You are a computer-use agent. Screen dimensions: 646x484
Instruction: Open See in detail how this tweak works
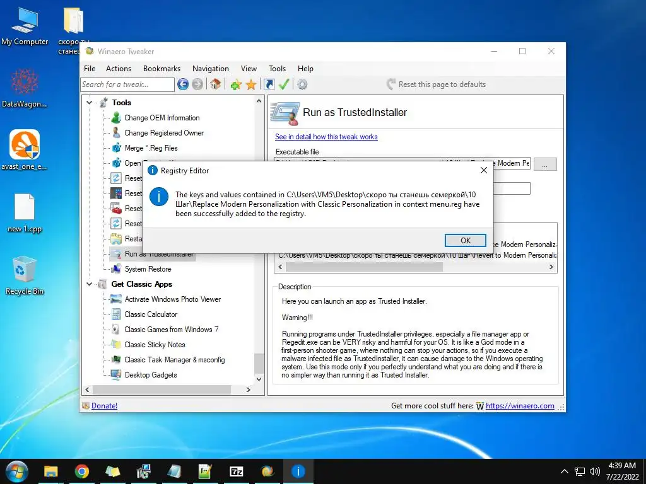326,137
